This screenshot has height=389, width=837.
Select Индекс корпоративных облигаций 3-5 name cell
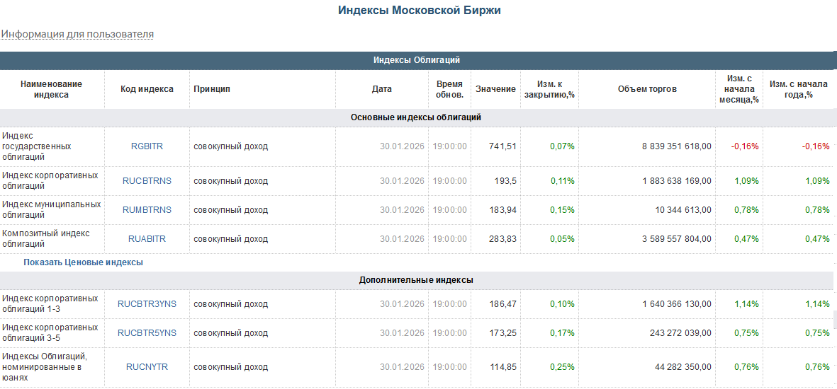(50, 332)
